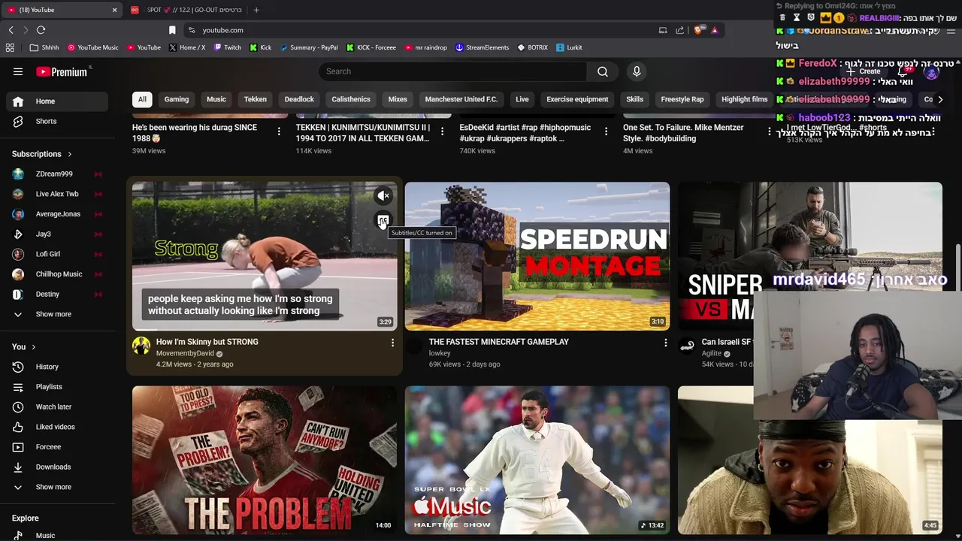Open options for EsDeeKid video
962x541 pixels.
point(606,131)
